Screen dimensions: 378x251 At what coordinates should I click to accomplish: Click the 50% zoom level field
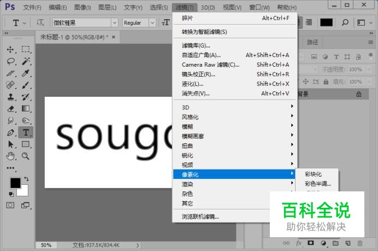(46, 245)
